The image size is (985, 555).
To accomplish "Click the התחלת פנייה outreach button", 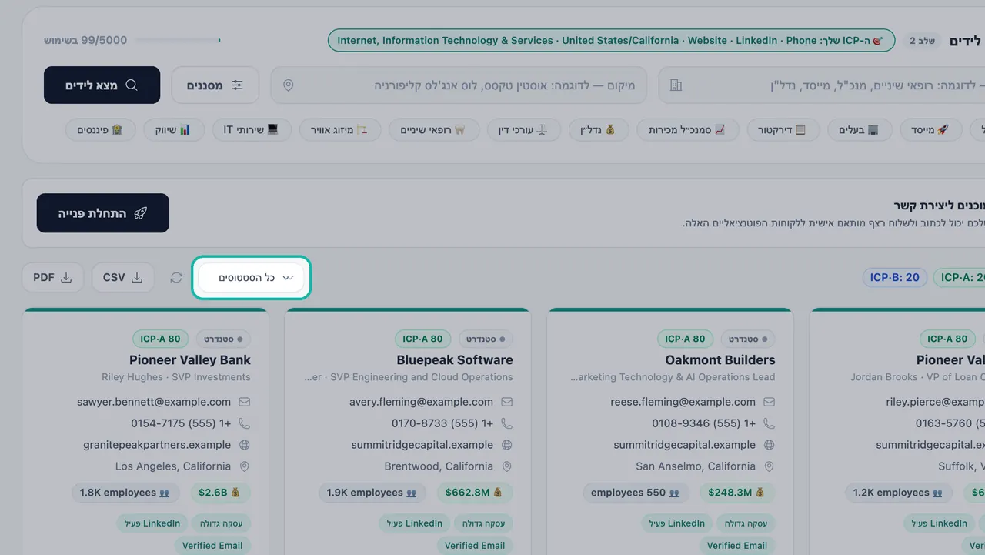I will tap(103, 213).
